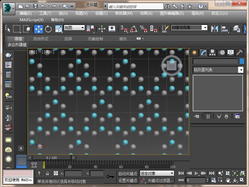The height and width of the screenshot is (187, 249).
Task: Toggle Keyboard Shortcut Override icon
Action: [112, 29]
